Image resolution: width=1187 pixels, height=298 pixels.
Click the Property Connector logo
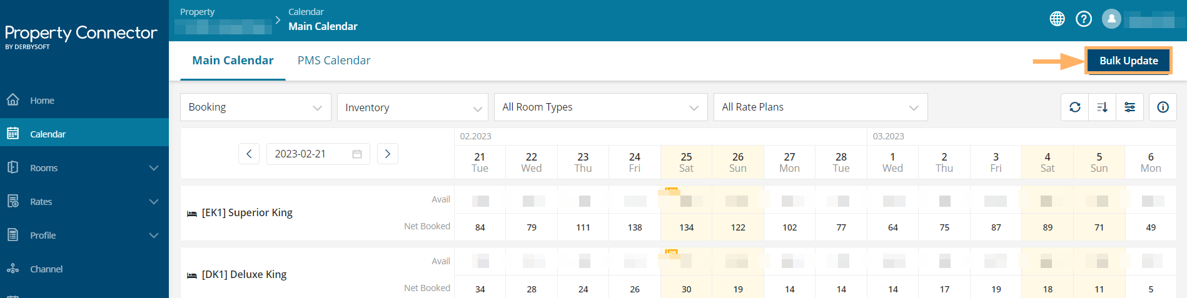point(81,36)
